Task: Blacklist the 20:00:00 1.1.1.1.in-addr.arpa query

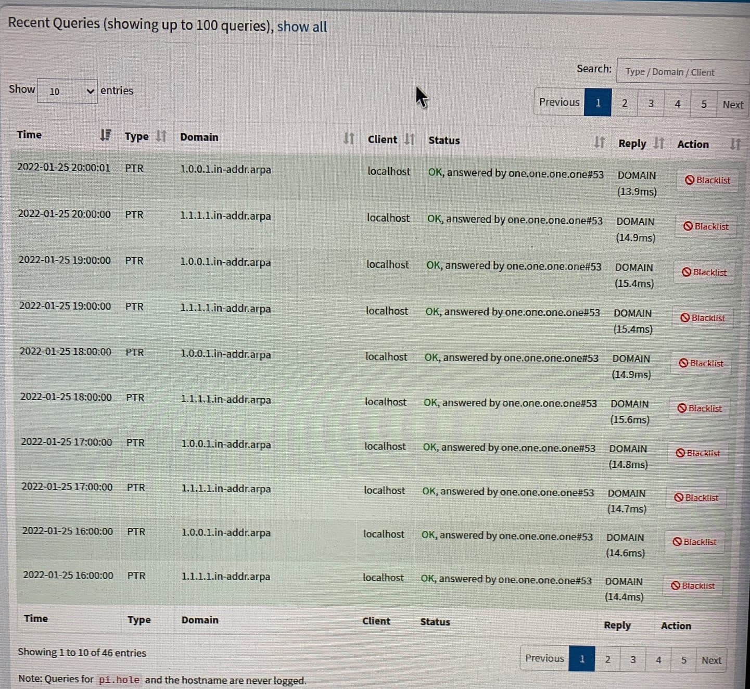Action: tap(706, 226)
